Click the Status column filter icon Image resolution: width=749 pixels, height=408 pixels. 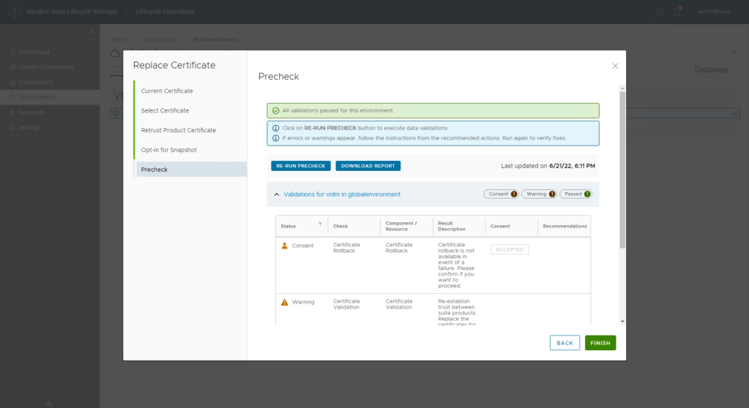pyautogui.click(x=320, y=225)
